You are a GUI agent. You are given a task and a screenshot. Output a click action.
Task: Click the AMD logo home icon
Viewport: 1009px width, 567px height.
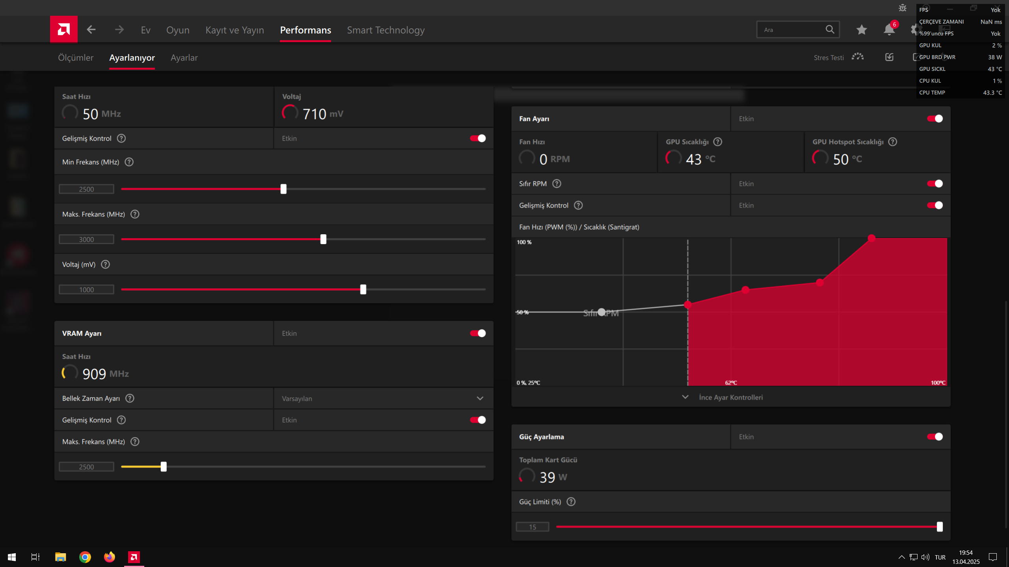coord(63,30)
